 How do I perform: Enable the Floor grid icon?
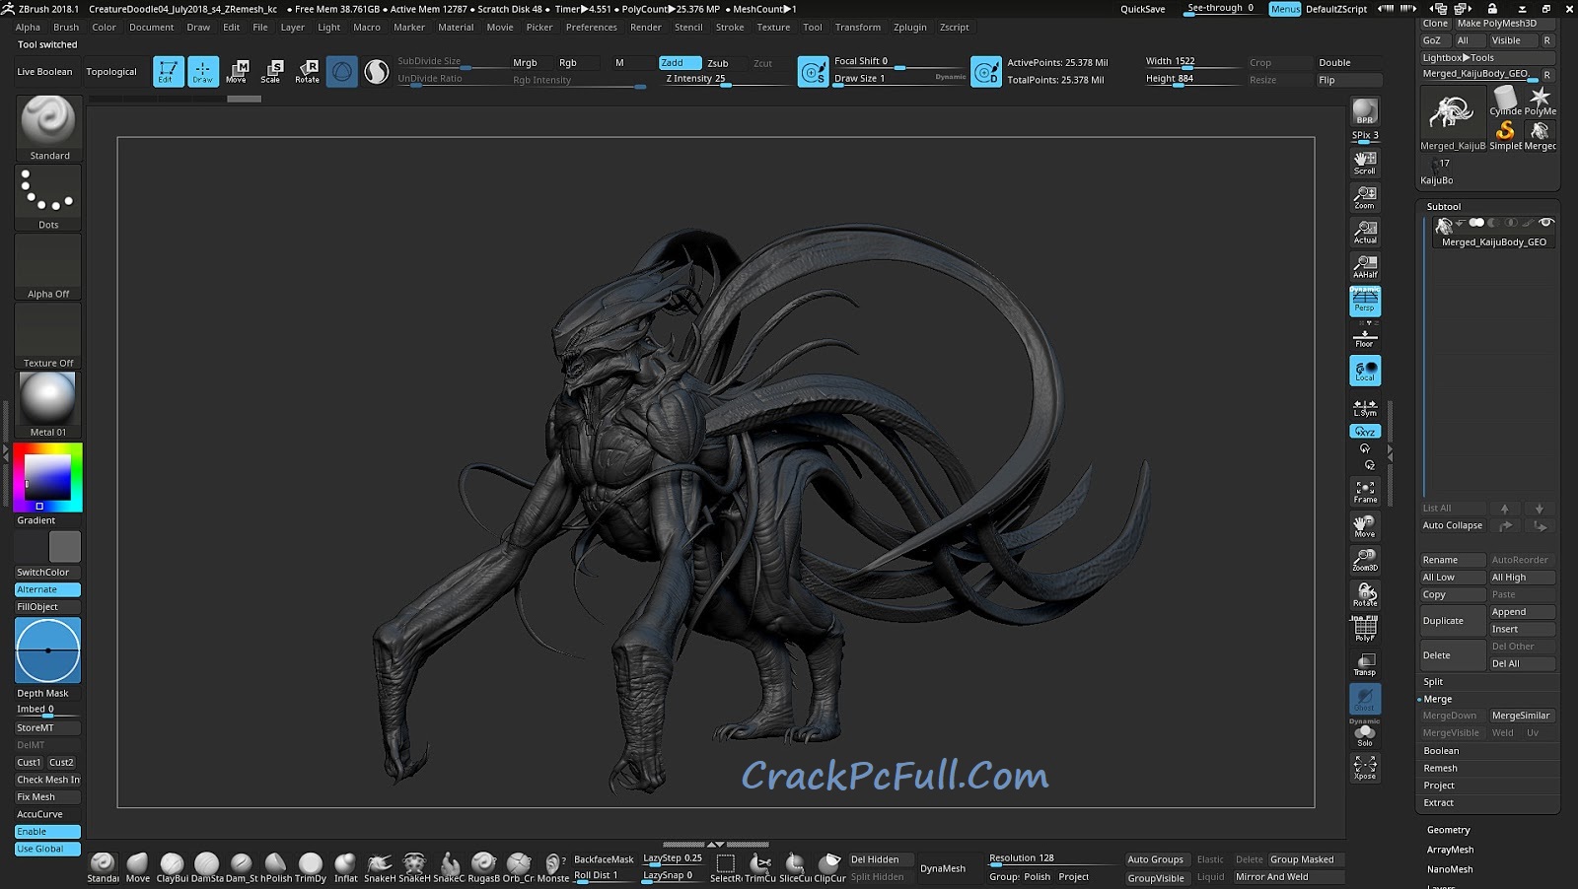tap(1365, 337)
